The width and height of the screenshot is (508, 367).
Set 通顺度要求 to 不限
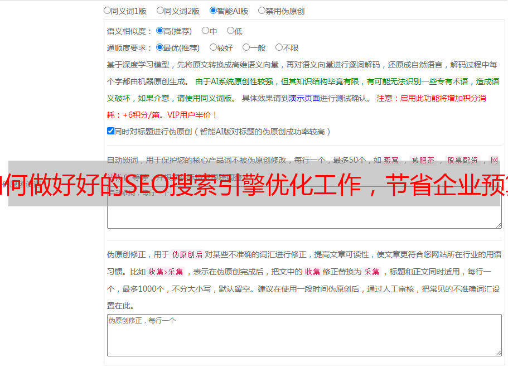[279, 47]
